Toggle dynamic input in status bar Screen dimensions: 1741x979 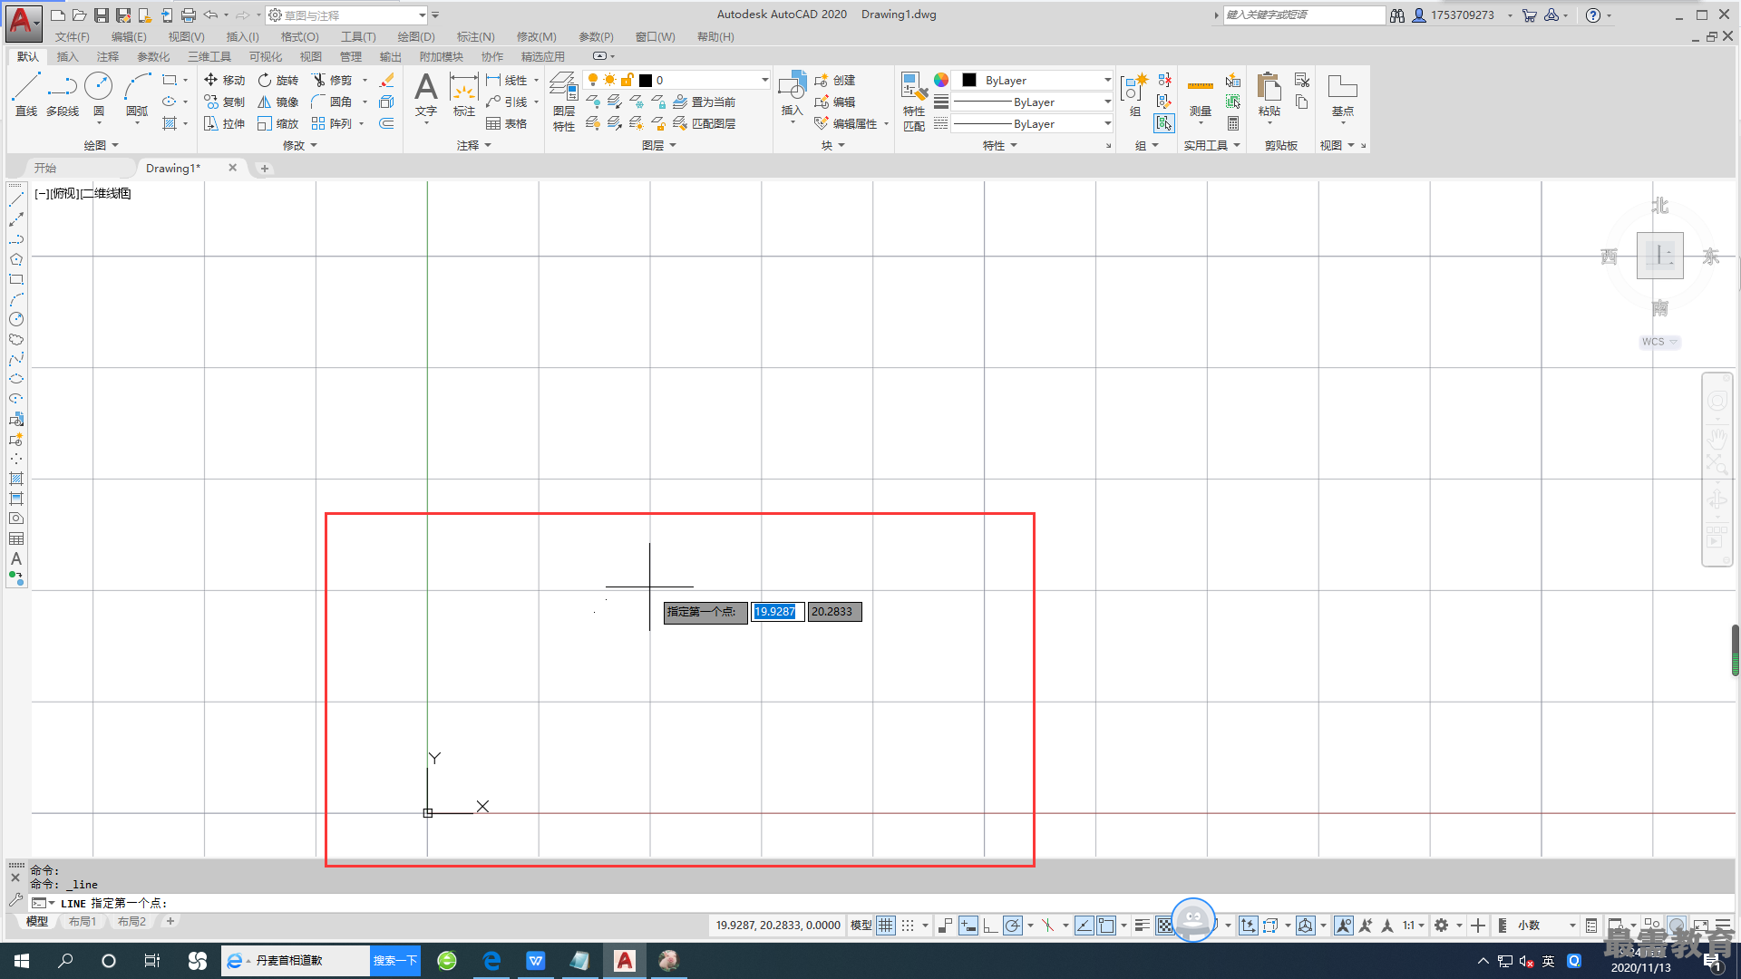pyautogui.click(x=968, y=925)
